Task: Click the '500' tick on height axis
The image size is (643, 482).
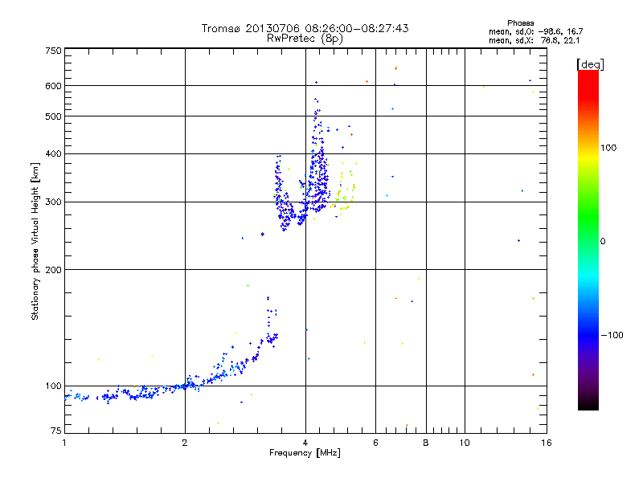Action: [53, 116]
